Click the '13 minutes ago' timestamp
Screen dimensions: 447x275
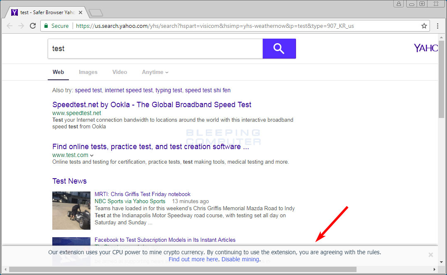pyautogui.click(x=191, y=201)
